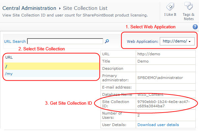This screenshot has width=199, height=131.
Task: Open the Site Collection List breadcrumb title
Action: [85, 8]
